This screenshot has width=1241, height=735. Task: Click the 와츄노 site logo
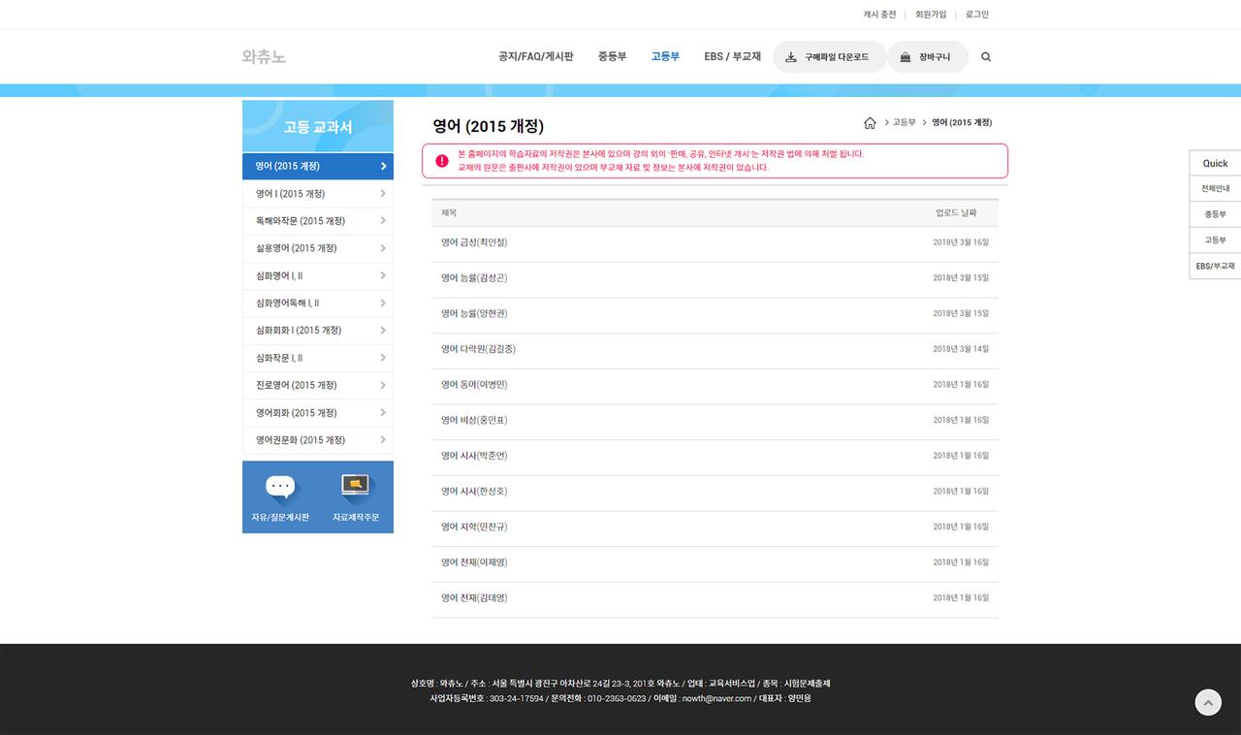(264, 56)
